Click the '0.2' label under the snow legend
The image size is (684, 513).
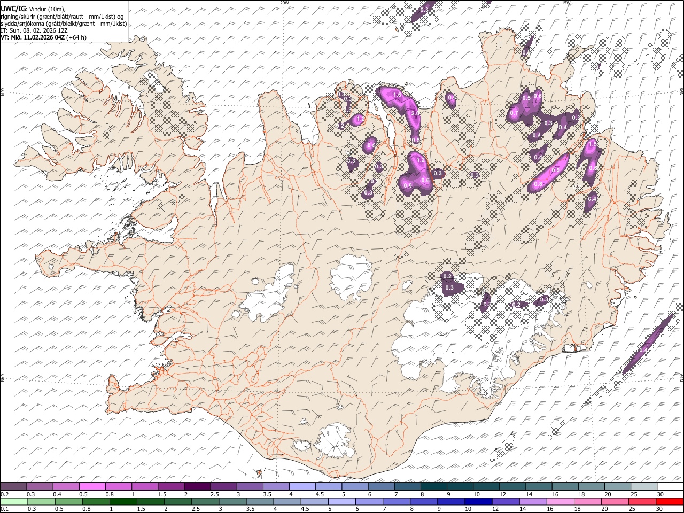[4, 494]
